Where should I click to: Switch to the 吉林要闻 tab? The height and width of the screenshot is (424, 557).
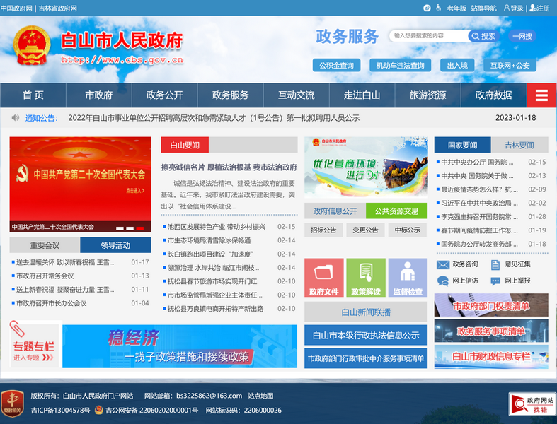coord(519,145)
